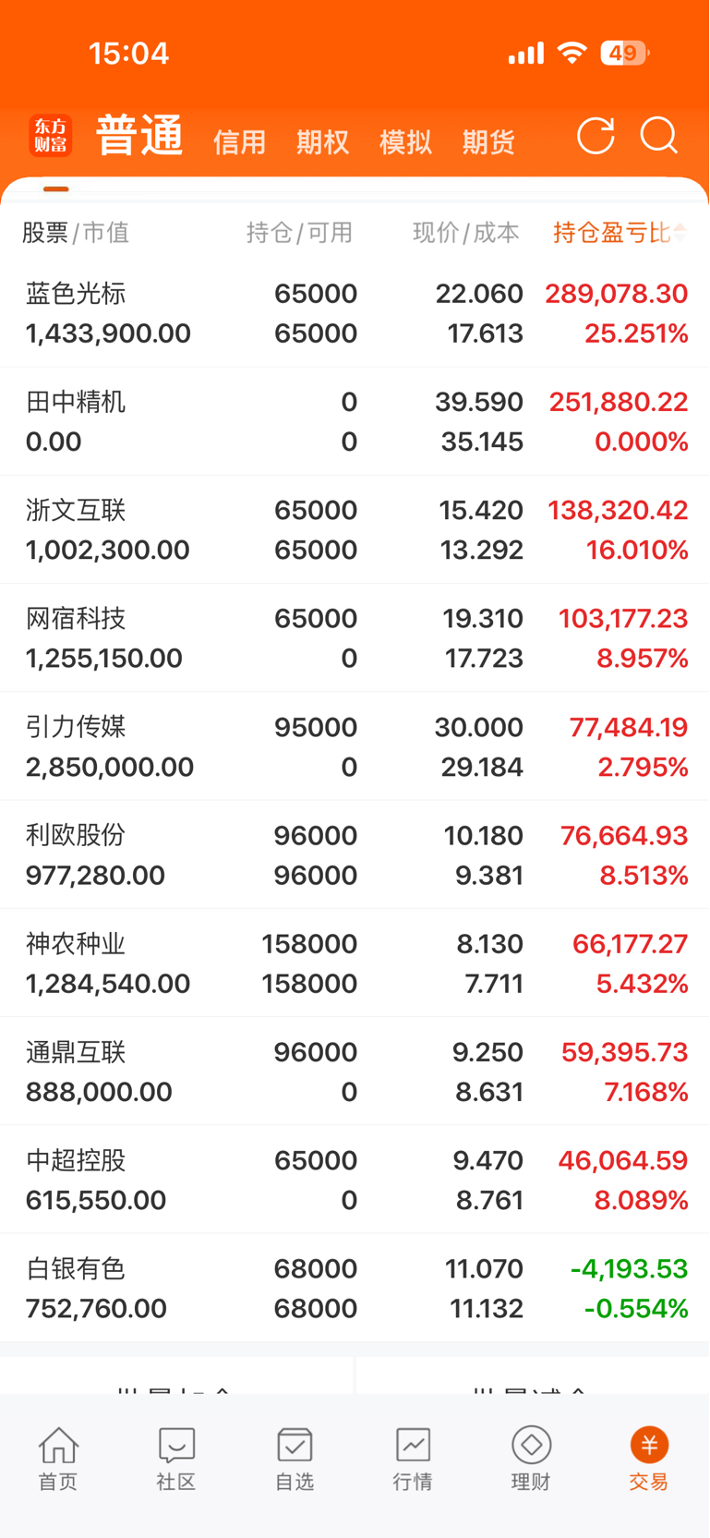This screenshot has height=1538, width=710.
Task: Switch to 模拟 simulation tab
Action: [405, 142]
